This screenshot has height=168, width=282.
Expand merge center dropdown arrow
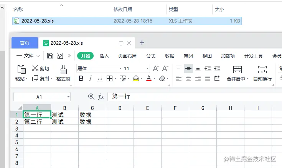[x=247, y=79]
